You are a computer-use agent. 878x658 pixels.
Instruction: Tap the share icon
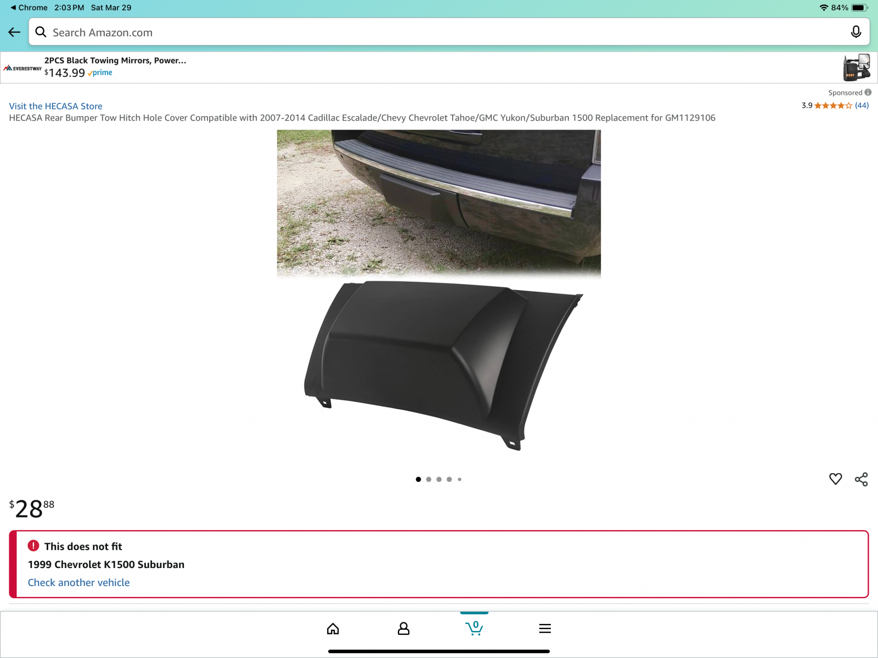(x=862, y=479)
